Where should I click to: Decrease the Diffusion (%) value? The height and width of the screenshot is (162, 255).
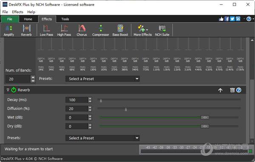90,110
